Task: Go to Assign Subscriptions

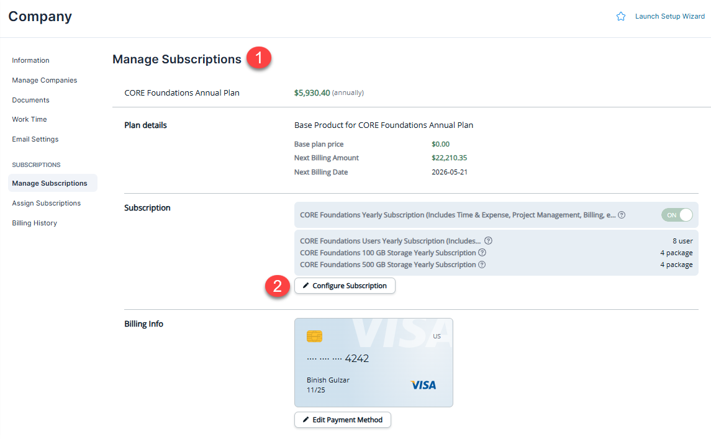Action: click(46, 203)
